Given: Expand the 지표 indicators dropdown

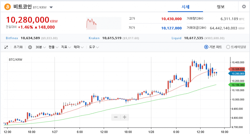Looking at the screenshot, I should click(x=66, y=47).
